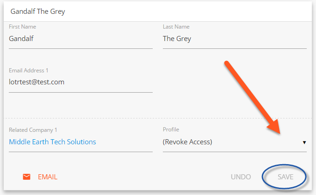
Task: Open the Profile dropdown arrow
Action: 304,142
